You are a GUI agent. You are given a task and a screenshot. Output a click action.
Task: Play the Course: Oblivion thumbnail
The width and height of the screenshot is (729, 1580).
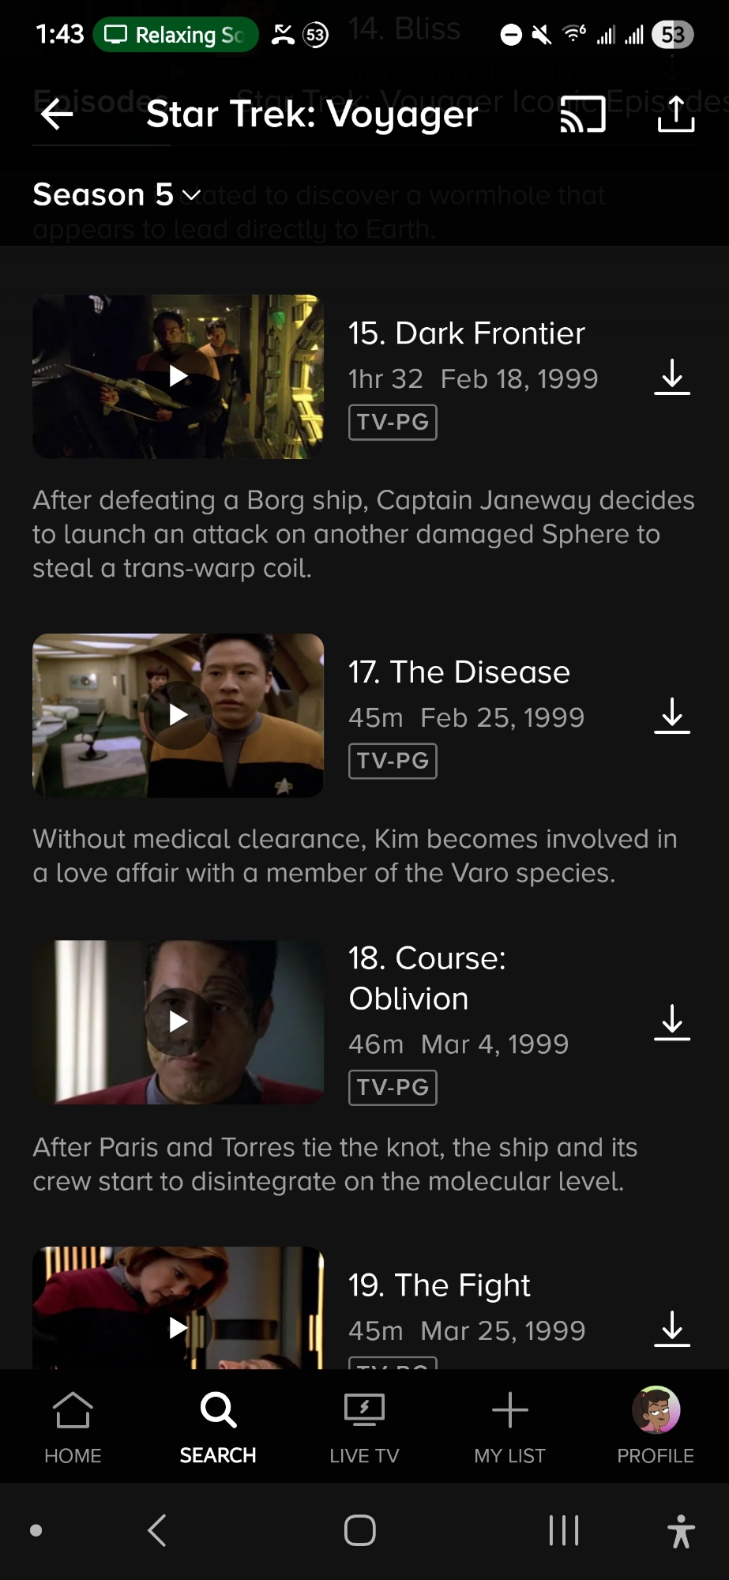click(178, 1021)
